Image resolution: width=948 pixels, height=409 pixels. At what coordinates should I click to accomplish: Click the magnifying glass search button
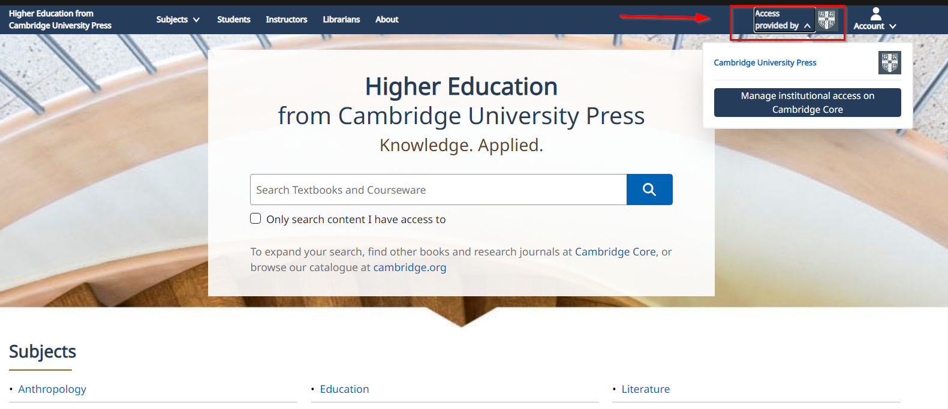pyautogui.click(x=649, y=190)
